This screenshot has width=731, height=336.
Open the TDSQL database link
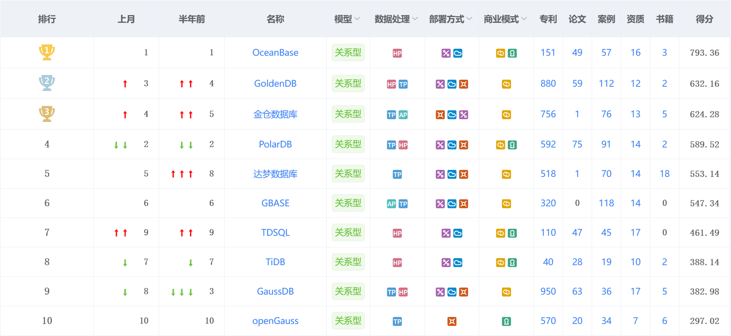point(275,233)
